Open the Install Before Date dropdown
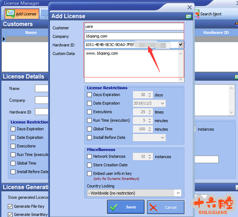This screenshot has width=238, height=217. (x=163, y=138)
